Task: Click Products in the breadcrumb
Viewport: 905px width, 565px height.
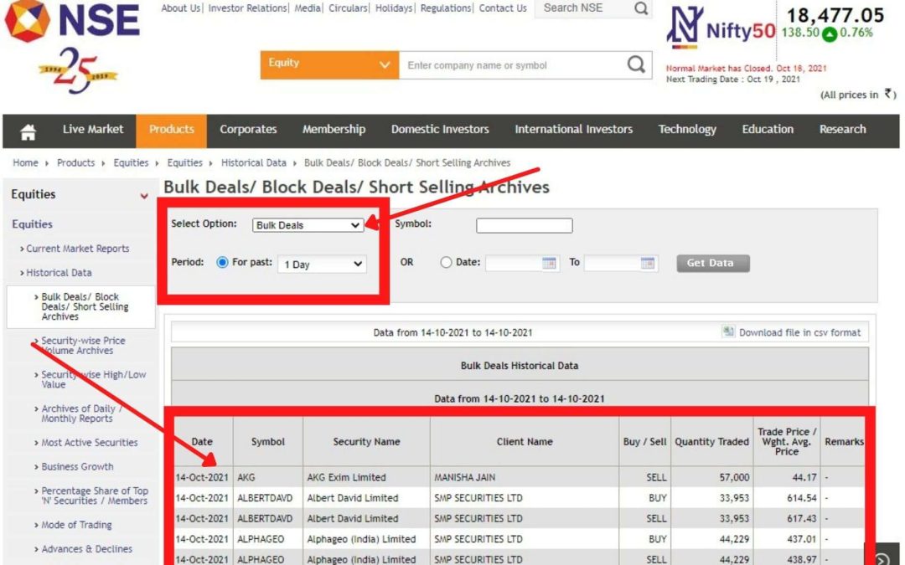Action: (x=75, y=162)
